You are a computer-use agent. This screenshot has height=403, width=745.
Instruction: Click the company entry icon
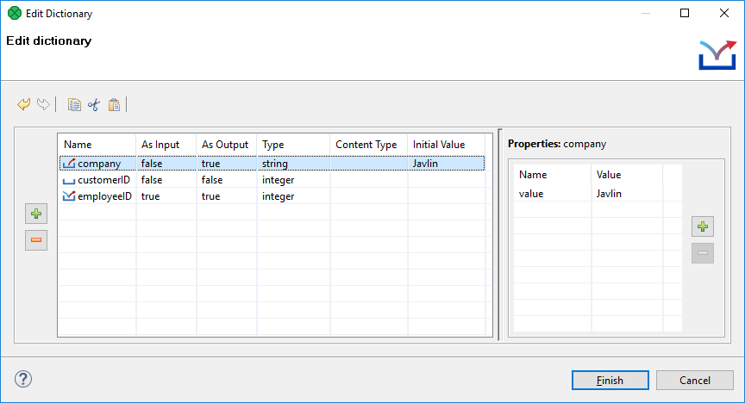click(69, 164)
